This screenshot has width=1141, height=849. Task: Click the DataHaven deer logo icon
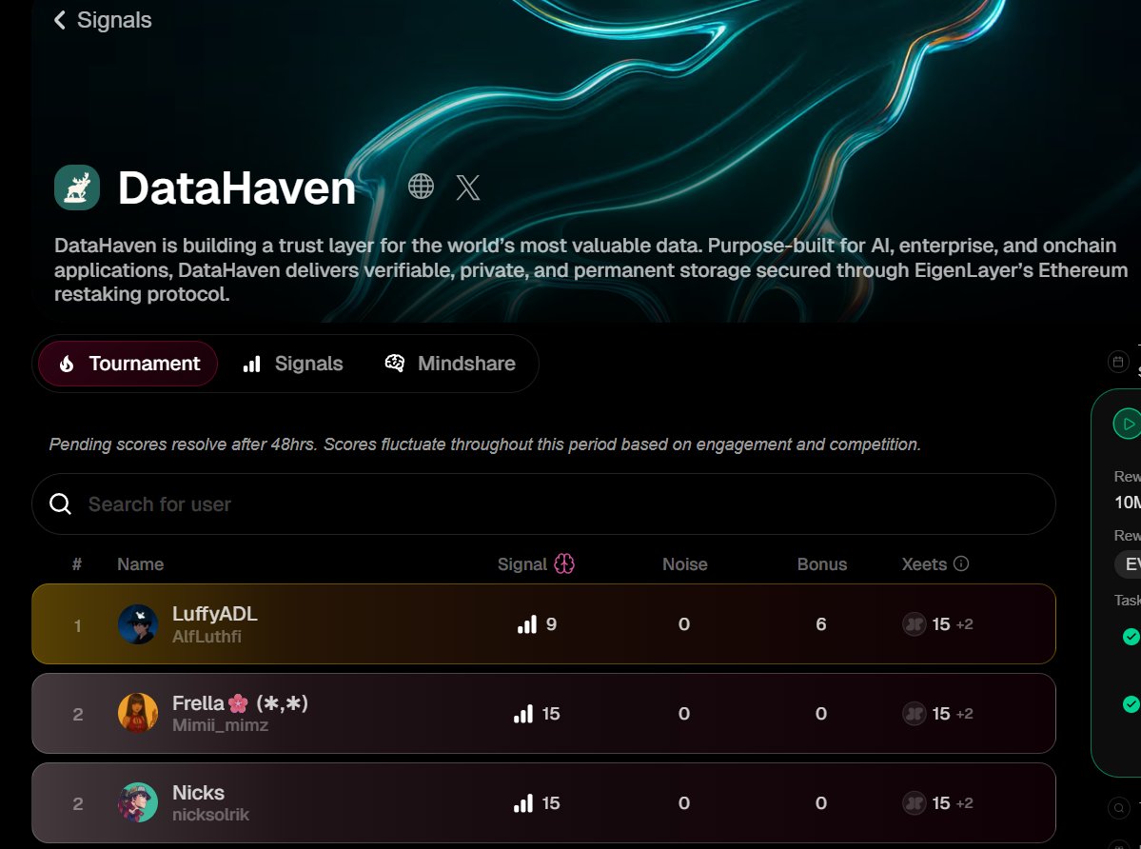click(77, 188)
